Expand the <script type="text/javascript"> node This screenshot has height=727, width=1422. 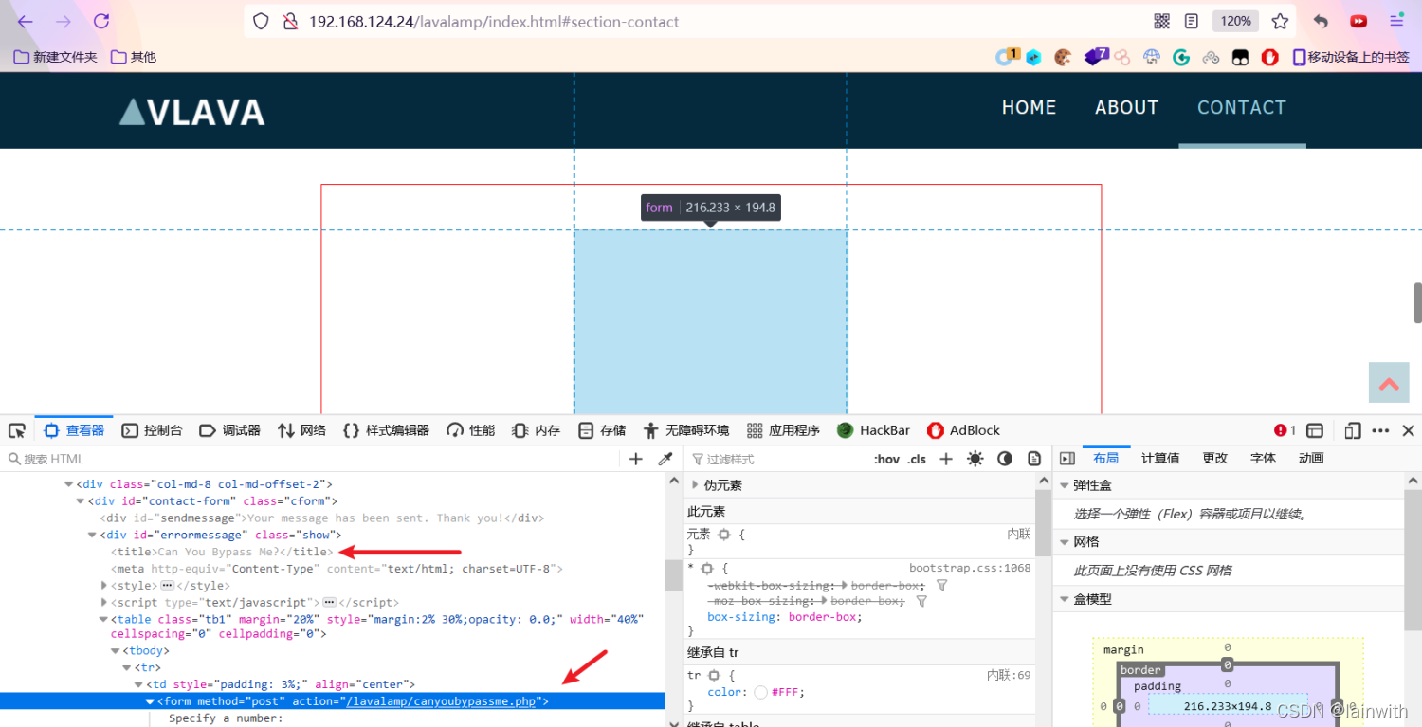click(x=104, y=603)
